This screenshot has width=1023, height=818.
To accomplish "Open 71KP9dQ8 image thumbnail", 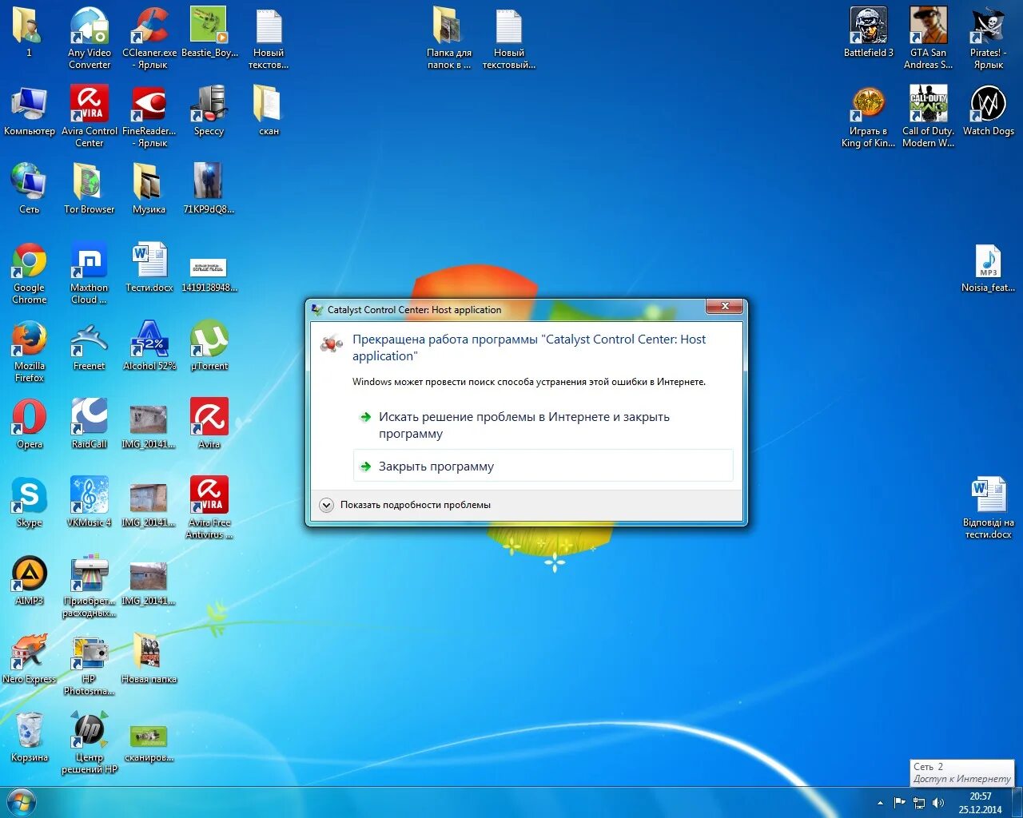I will tap(209, 189).
